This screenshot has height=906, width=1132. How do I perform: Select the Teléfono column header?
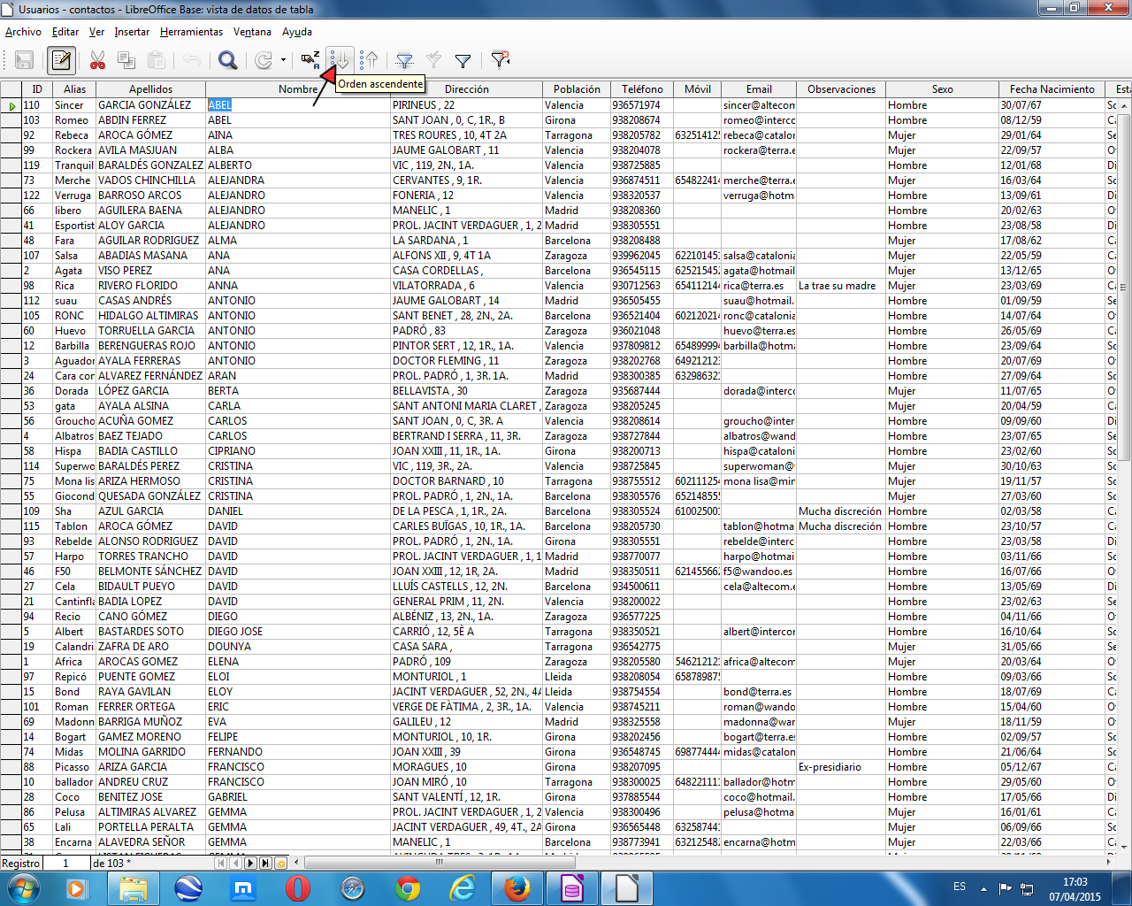(642, 89)
